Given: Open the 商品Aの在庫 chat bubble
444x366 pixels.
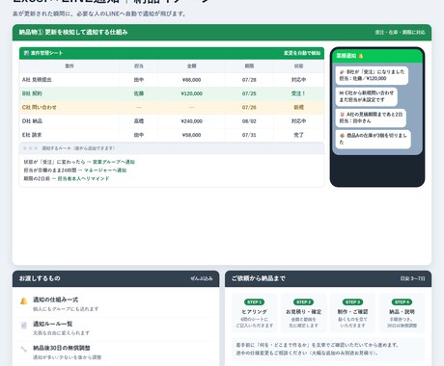Looking at the screenshot, I should pyautogui.click(x=374, y=139).
